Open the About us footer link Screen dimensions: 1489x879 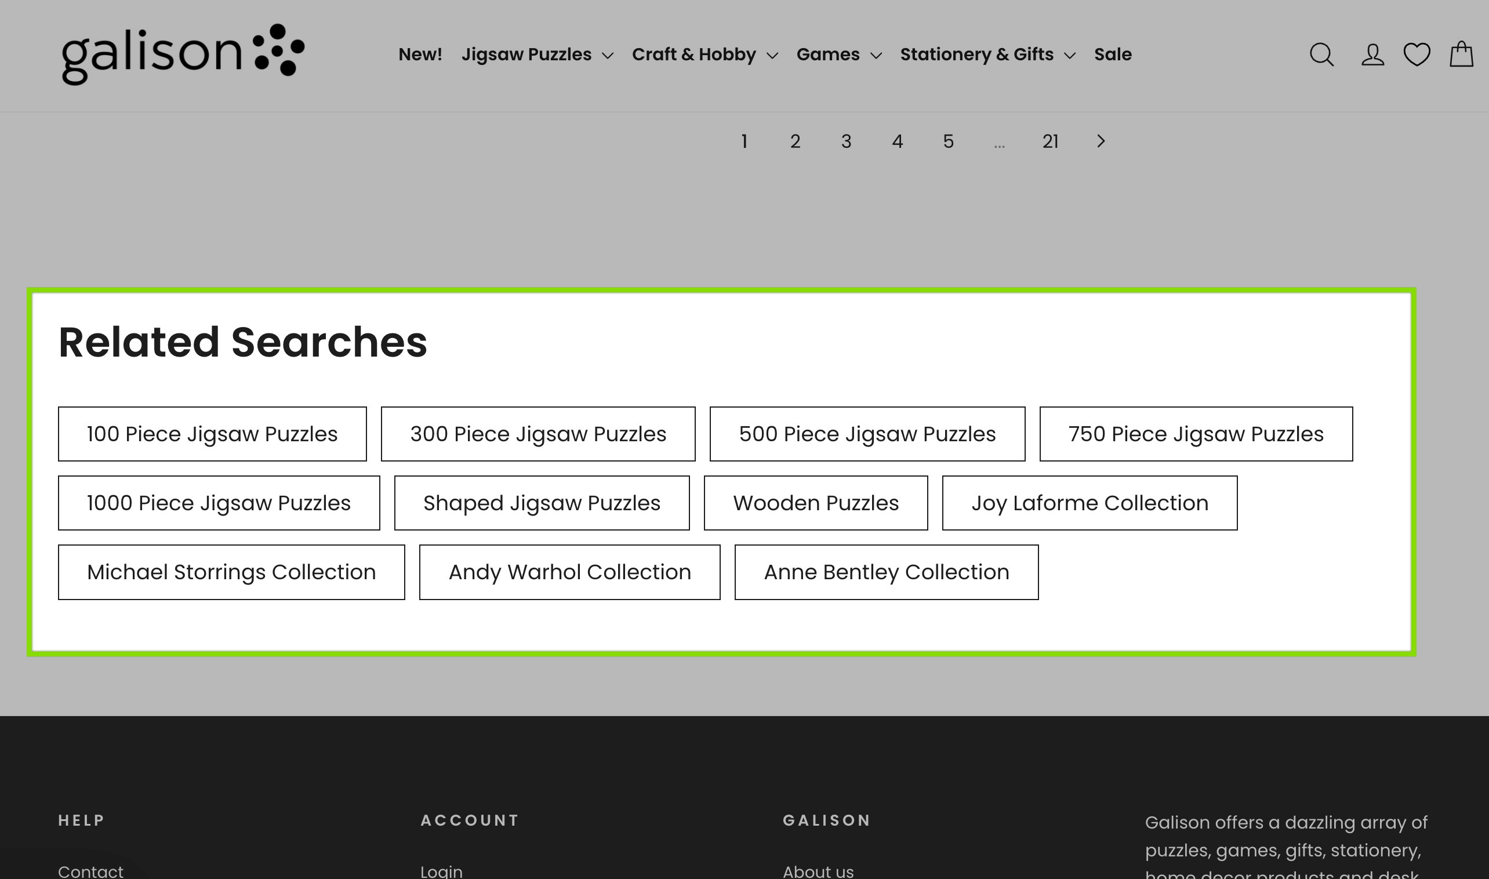[818, 871]
